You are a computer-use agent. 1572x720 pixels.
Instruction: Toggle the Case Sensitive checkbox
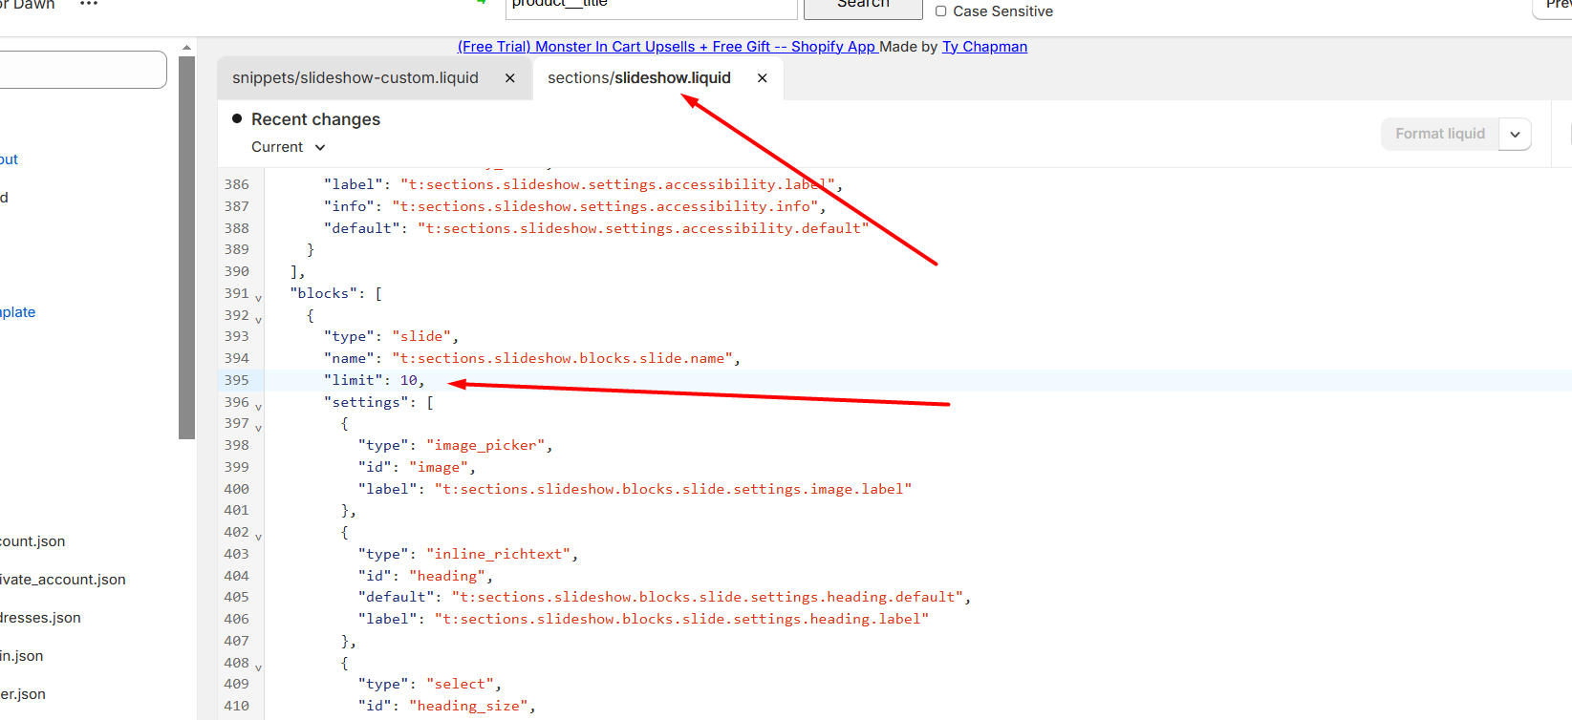tap(941, 11)
